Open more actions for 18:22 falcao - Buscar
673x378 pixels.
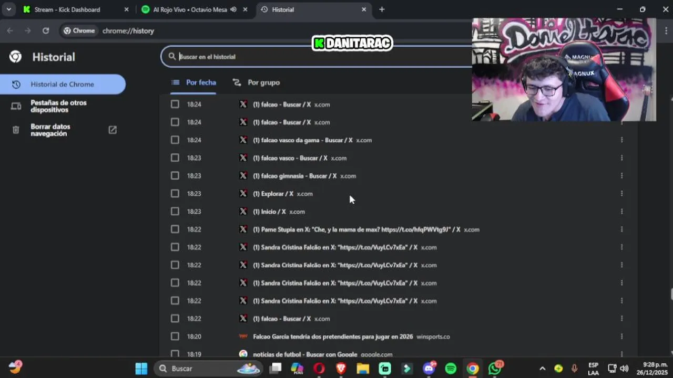point(621,319)
